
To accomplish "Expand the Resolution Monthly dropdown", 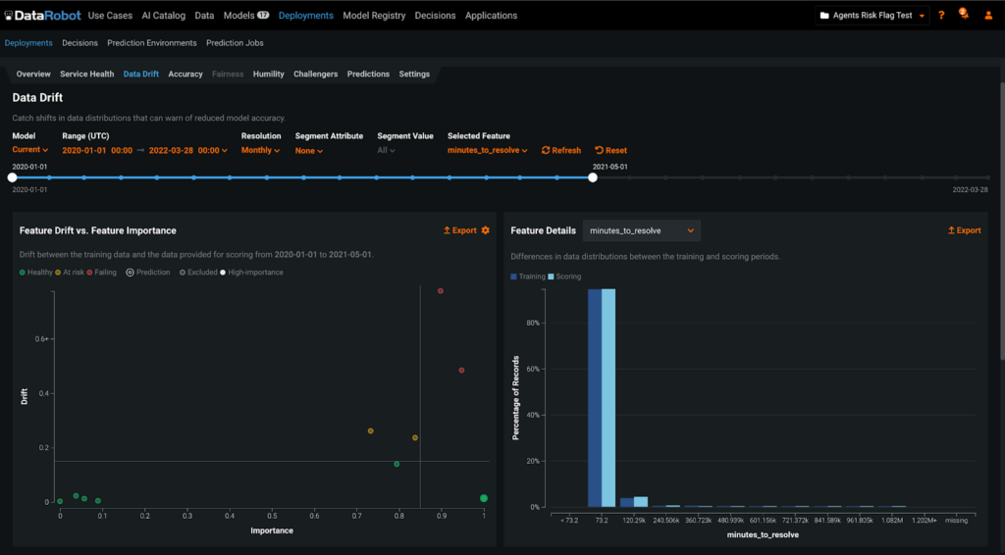I will point(261,151).
